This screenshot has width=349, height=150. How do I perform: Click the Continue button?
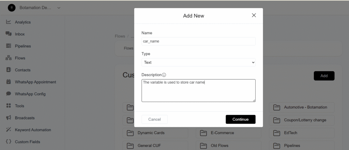(240, 119)
